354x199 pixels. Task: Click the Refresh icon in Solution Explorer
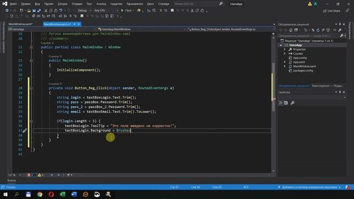318,30
